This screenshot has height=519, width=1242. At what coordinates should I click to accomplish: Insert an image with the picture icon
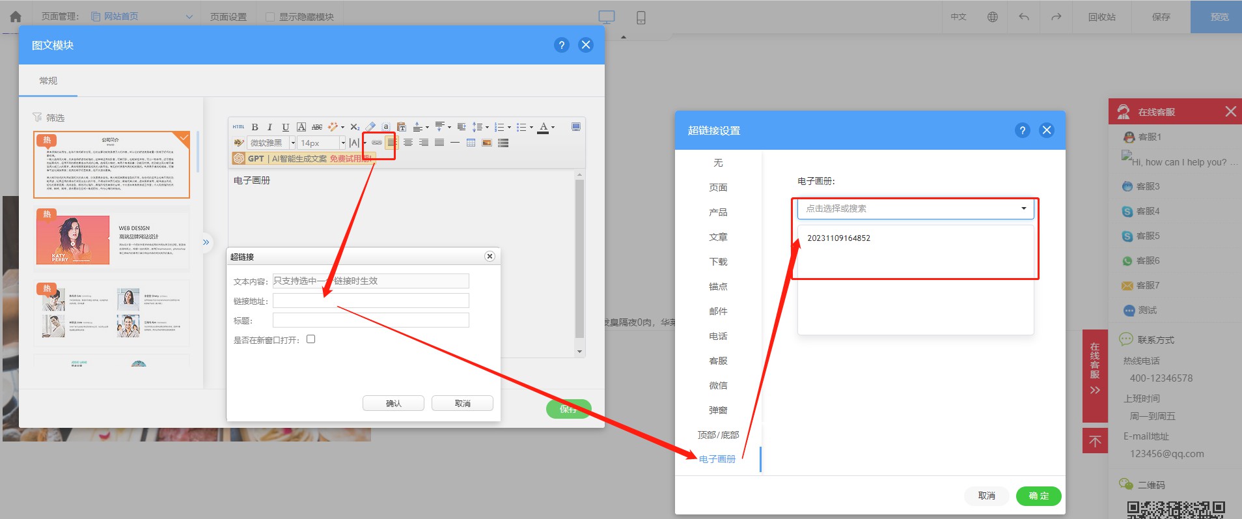point(487,143)
